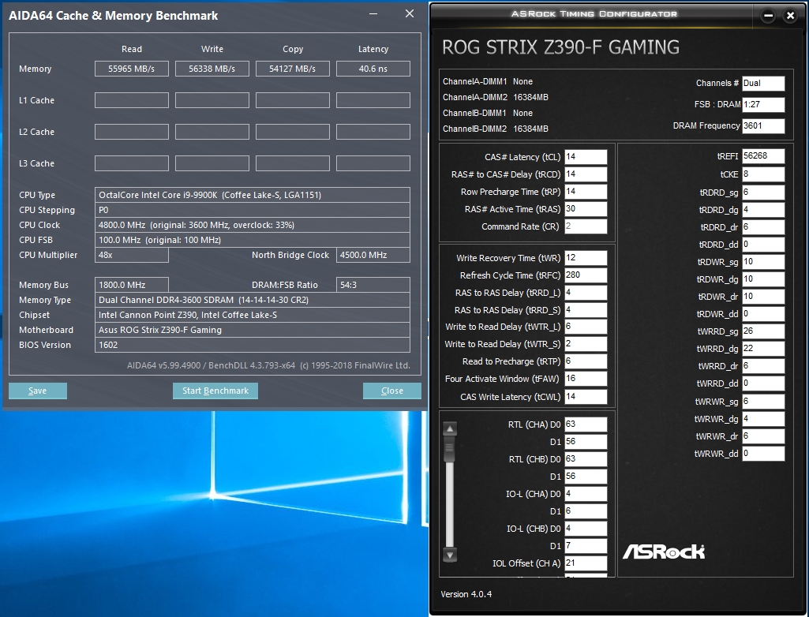Select the tWRRD_dg field
The width and height of the screenshot is (809, 617).
[x=763, y=349]
